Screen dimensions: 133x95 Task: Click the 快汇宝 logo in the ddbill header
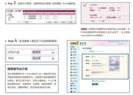coord(74,43)
